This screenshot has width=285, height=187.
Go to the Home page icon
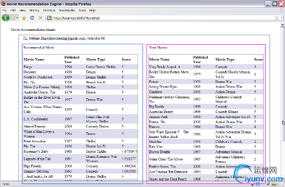click(x=24, y=18)
